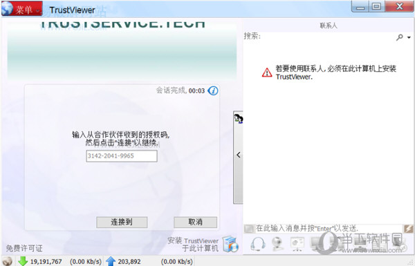
Task: Click the contacts panel people icon
Action: coord(238,118)
